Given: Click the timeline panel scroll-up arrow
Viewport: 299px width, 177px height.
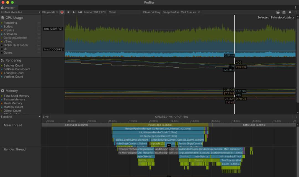Looking at the screenshot, I should (x=298, y=125).
